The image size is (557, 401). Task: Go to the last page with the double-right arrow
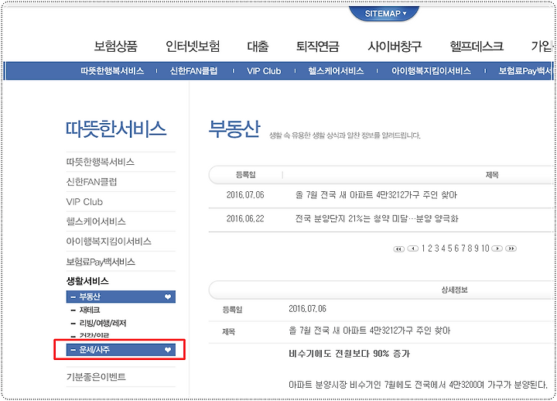click(x=511, y=248)
